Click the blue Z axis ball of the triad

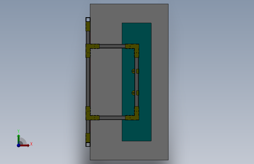pyautogui.click(x=19, y=145)
